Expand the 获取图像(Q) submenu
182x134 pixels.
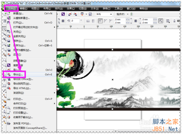[54, 61]
